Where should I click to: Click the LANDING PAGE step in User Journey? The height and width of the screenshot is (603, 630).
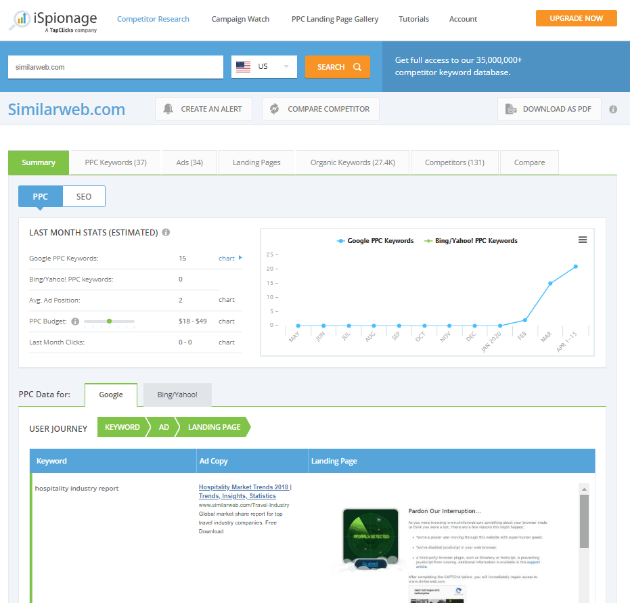(214, 427)
